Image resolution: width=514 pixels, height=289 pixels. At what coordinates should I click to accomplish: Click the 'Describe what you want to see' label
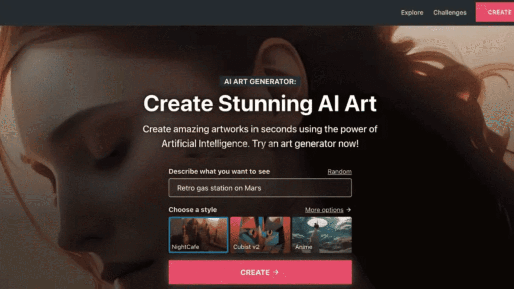click(x=219, y=171)
